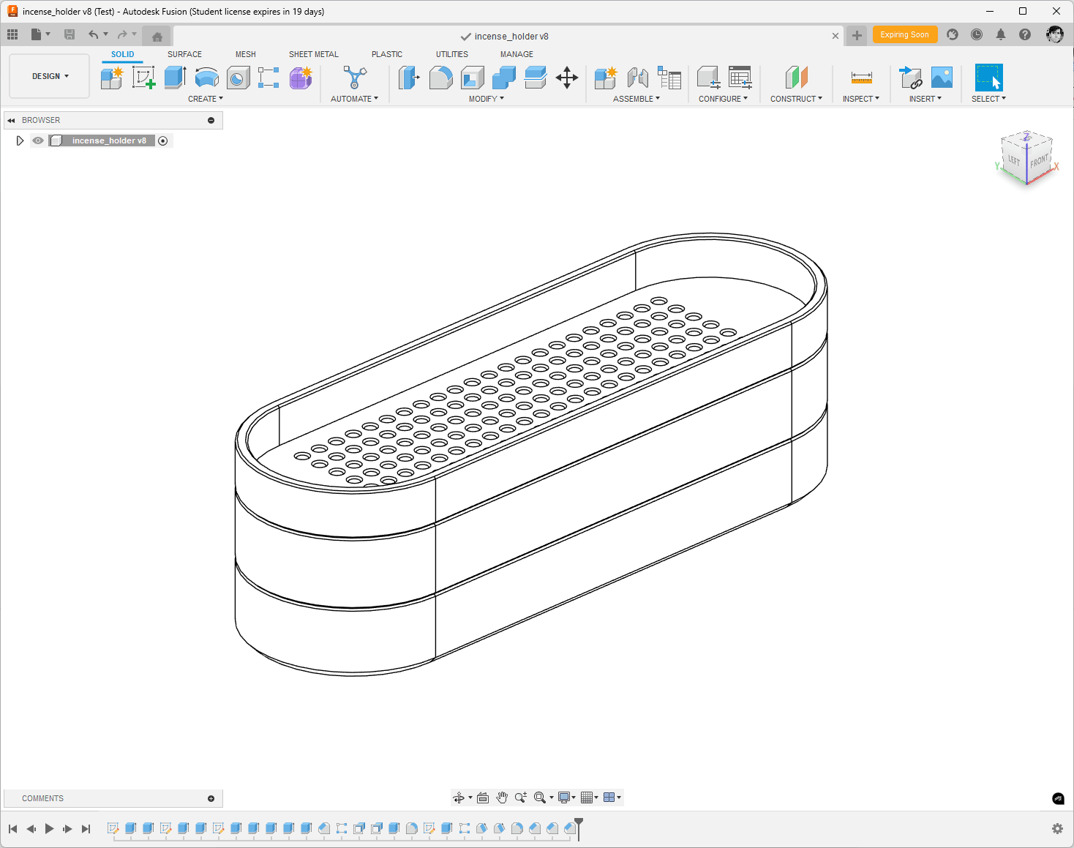
Task: Open the notifications bell
Action: [1001, 34]
